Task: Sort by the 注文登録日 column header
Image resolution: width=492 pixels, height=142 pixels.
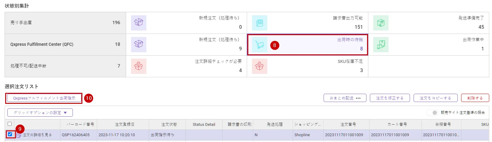Action: (124, 124)
